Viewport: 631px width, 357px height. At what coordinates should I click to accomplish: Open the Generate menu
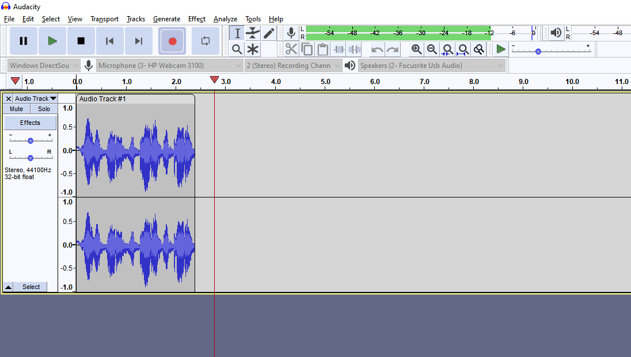click(x=166, y=19)
